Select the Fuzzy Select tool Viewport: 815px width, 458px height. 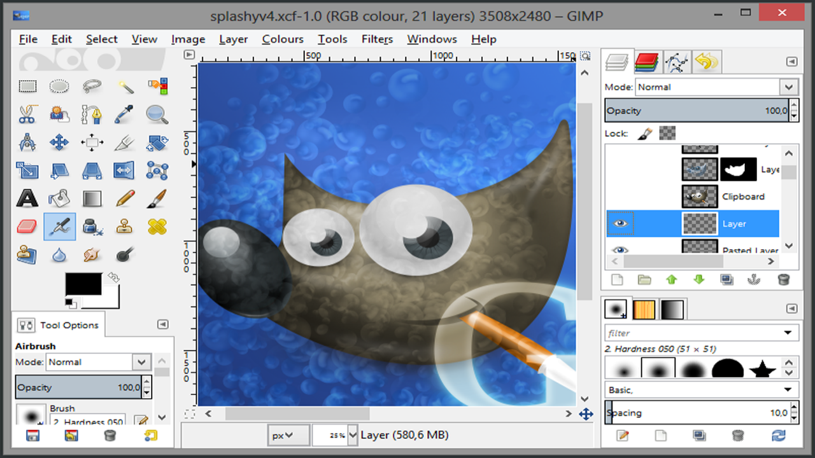[124, 86]
